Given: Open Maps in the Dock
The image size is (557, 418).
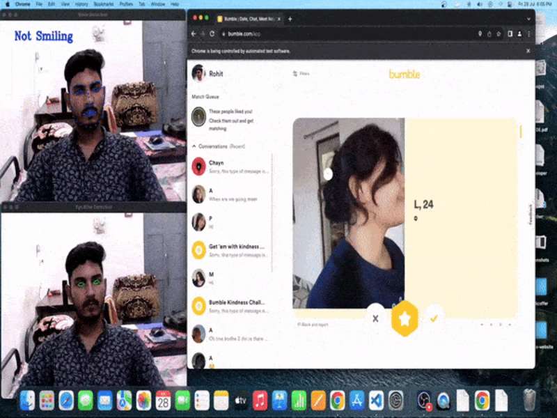Looking at the screenshot, I should (125, 400).
